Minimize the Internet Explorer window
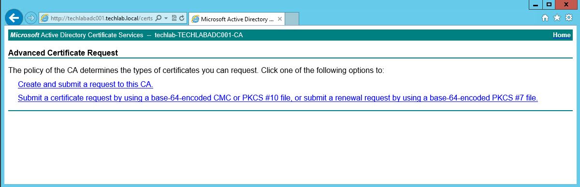 click(x=536, y=4)
